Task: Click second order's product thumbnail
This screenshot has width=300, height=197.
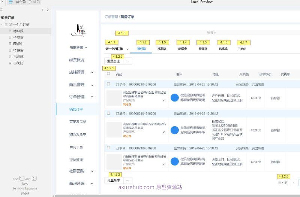Action: [114, 130]
